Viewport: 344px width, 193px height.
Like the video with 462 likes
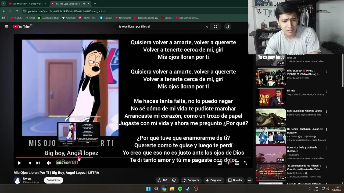pyautogui.click(x=162, y=180)
